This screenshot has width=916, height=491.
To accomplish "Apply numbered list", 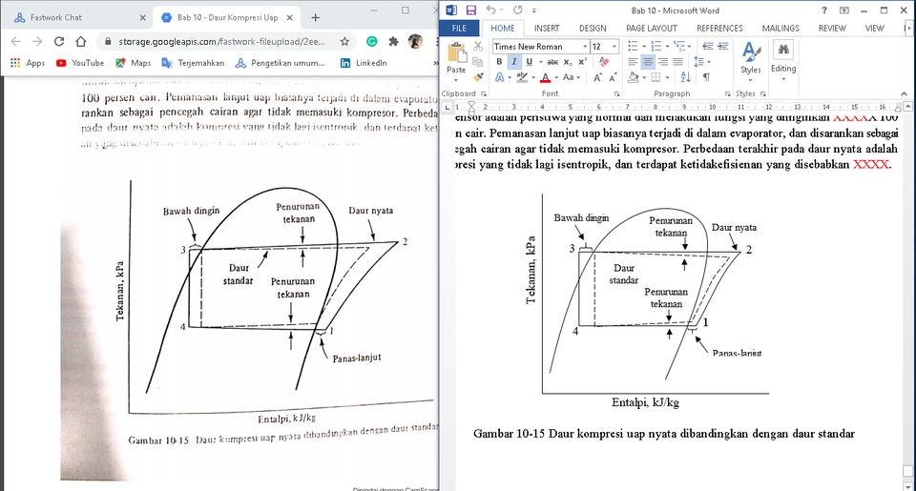I will click(x=658, y=46).
